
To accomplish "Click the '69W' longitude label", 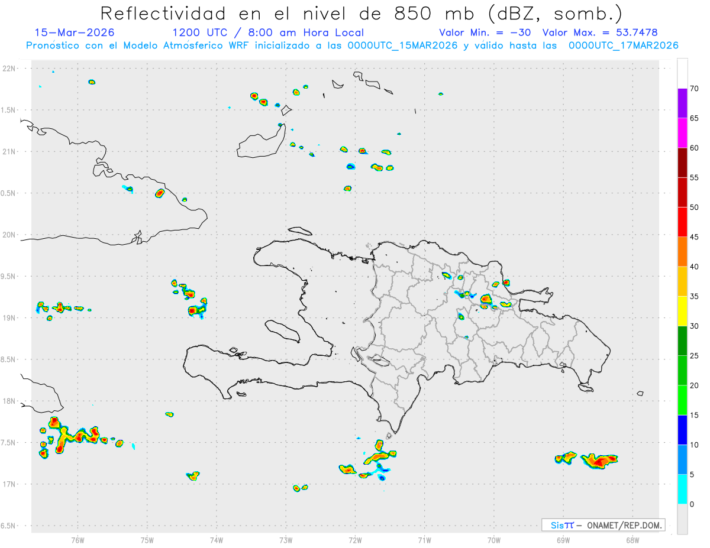I will [x=563, y=540].
